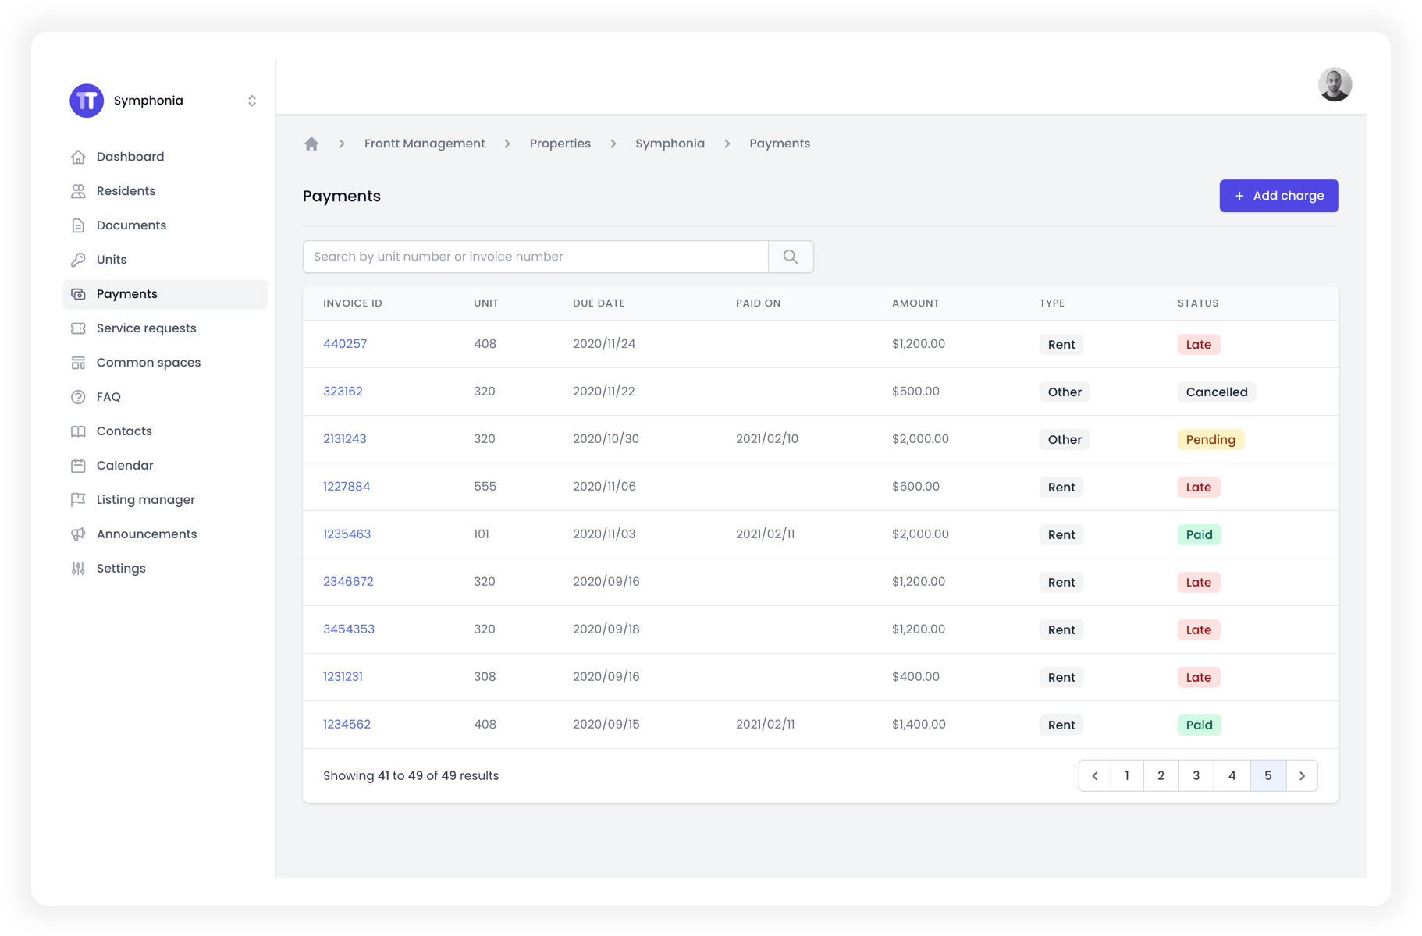Click the Status column header
This screenshot has width=1422, height=936.
(1198, 303)
